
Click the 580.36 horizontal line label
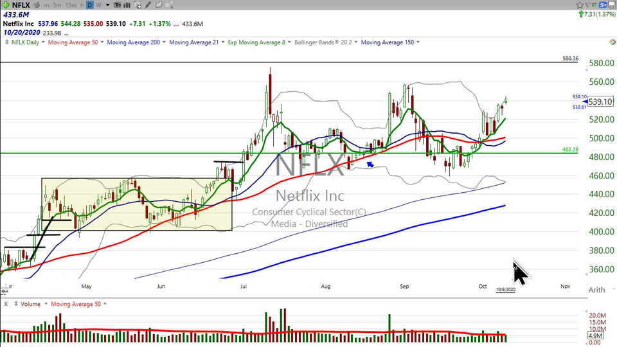pos(570,58)
